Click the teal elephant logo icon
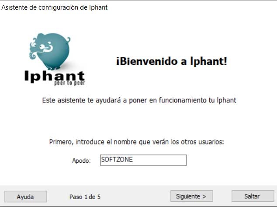277x207 pixels. pyautogui.click(x=50, y=51)
